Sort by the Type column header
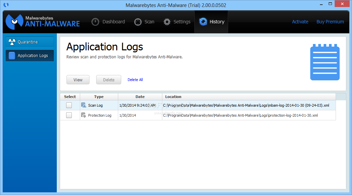 tap(99, 97)
